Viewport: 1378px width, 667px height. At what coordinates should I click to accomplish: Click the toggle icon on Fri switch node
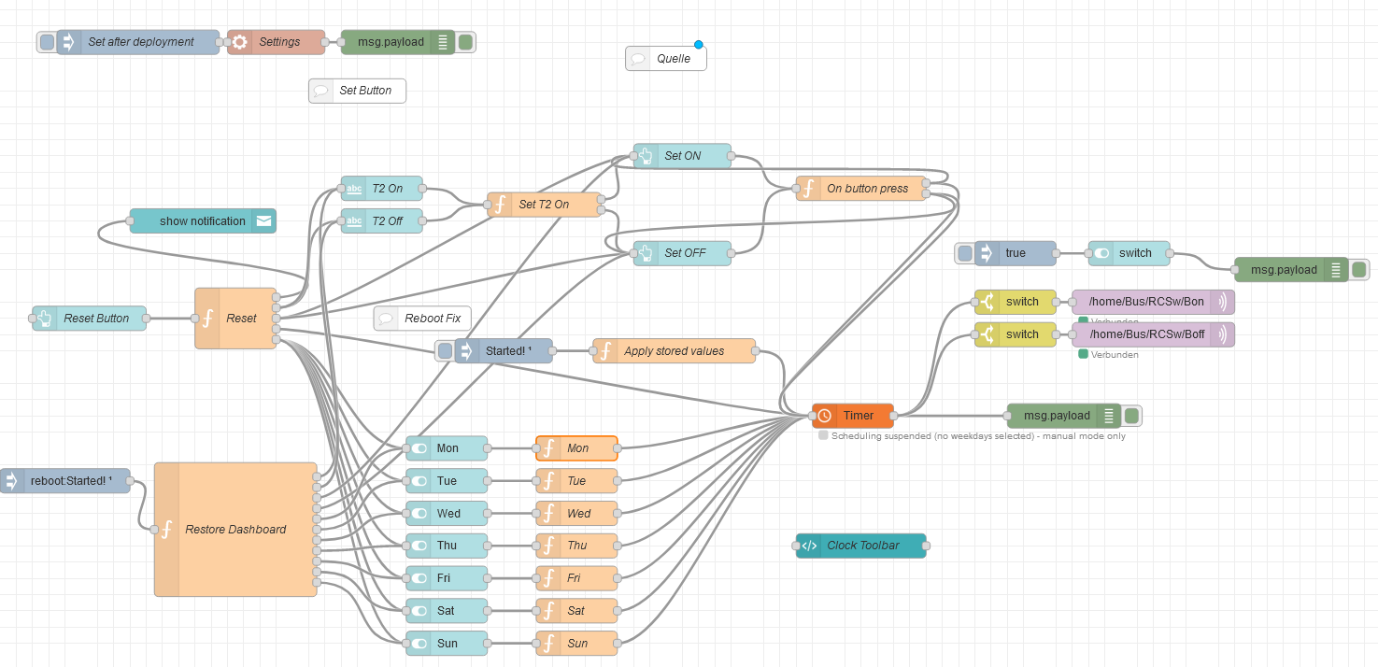coord(419,578)
